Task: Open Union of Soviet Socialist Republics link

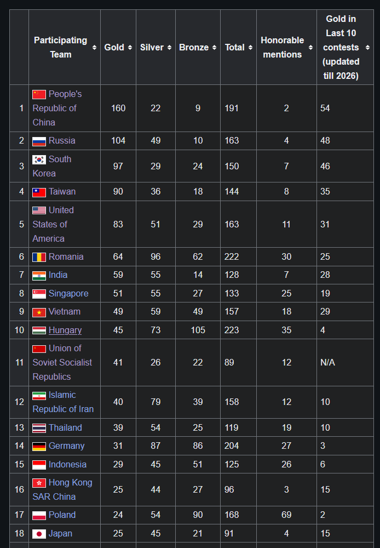Action: click(x=62, y=362)
